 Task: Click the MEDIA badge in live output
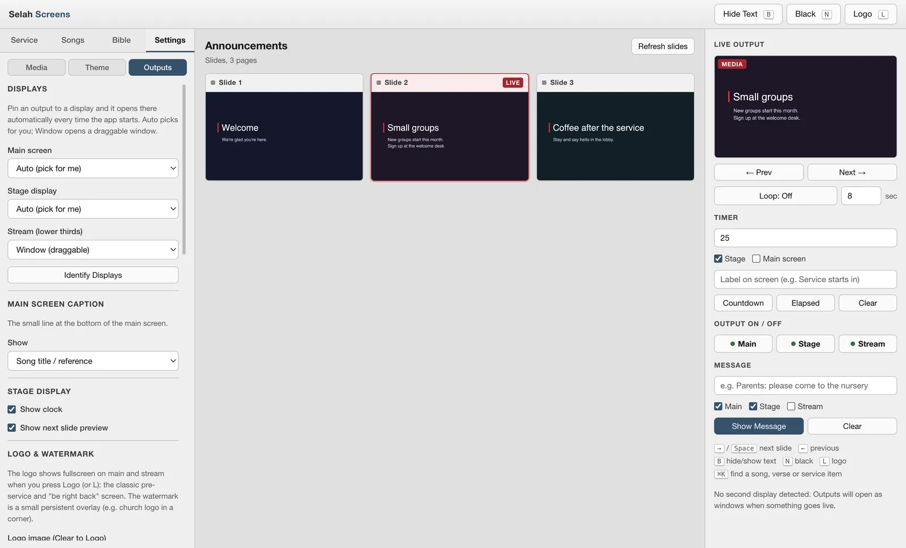tap(732, 64)
